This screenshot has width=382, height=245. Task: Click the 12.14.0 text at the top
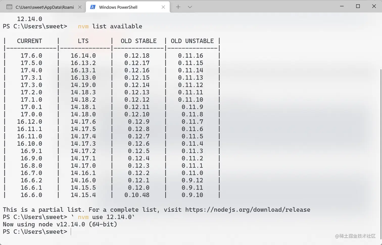pos(30,19)
